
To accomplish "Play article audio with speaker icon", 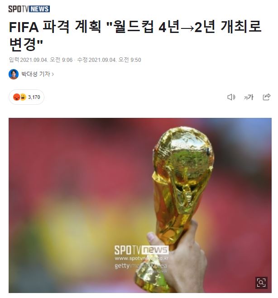I will (x=231, y=97).
